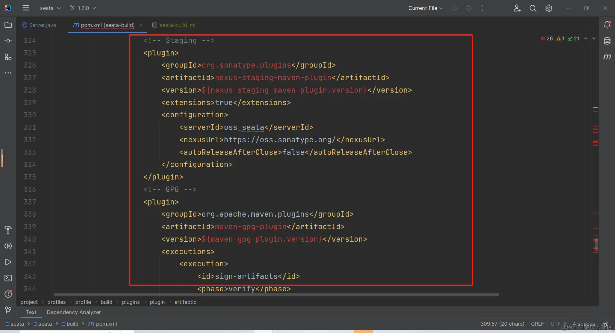Screen dimensions: 615x333
Task: Click the sign-artifacts id text
Action: pos(246,277)
